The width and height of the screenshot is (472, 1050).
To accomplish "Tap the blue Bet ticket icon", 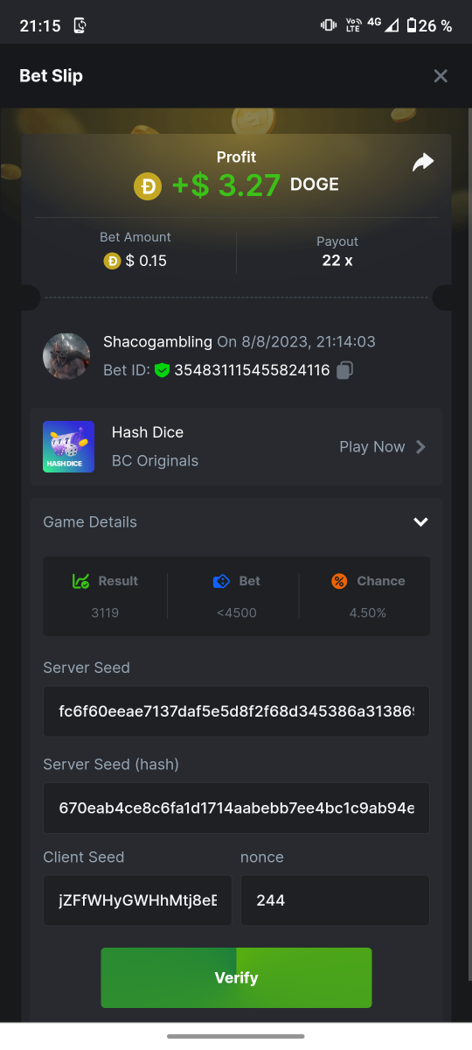I will pyautogui.click(x=221, y=581).
